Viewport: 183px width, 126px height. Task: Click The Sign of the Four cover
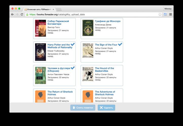[x=88, y=51]
